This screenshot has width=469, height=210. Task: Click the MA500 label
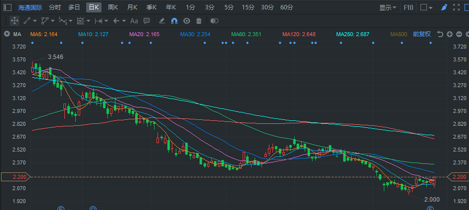pyautogui.click(x=400, y=34)
